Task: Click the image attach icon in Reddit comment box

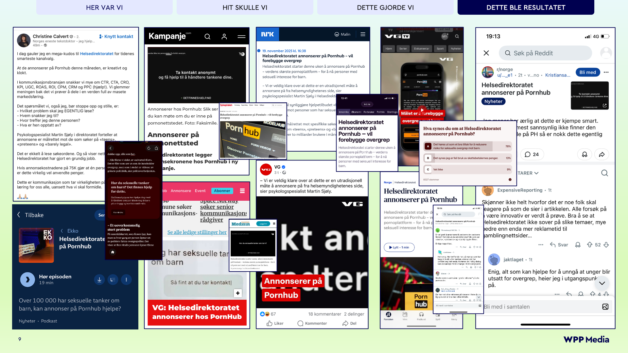Action: [605, 307]
